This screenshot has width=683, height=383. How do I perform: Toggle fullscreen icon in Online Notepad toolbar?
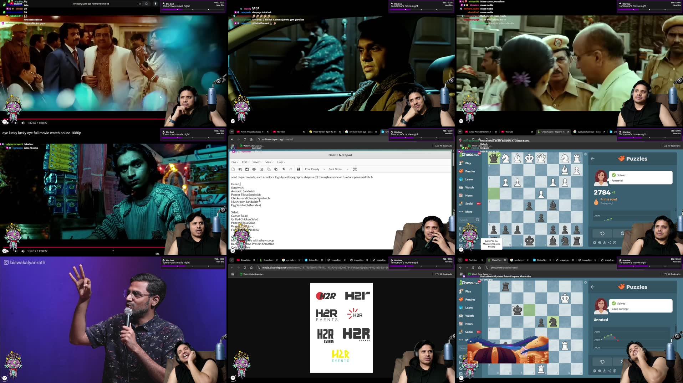click(355, 169)
